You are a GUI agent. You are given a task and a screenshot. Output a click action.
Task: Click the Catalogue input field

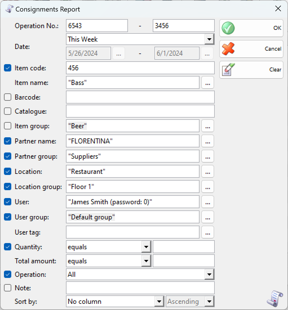(x=140, y=111)
